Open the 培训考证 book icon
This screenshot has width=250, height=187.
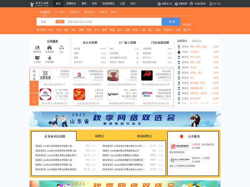click(37, 47)
